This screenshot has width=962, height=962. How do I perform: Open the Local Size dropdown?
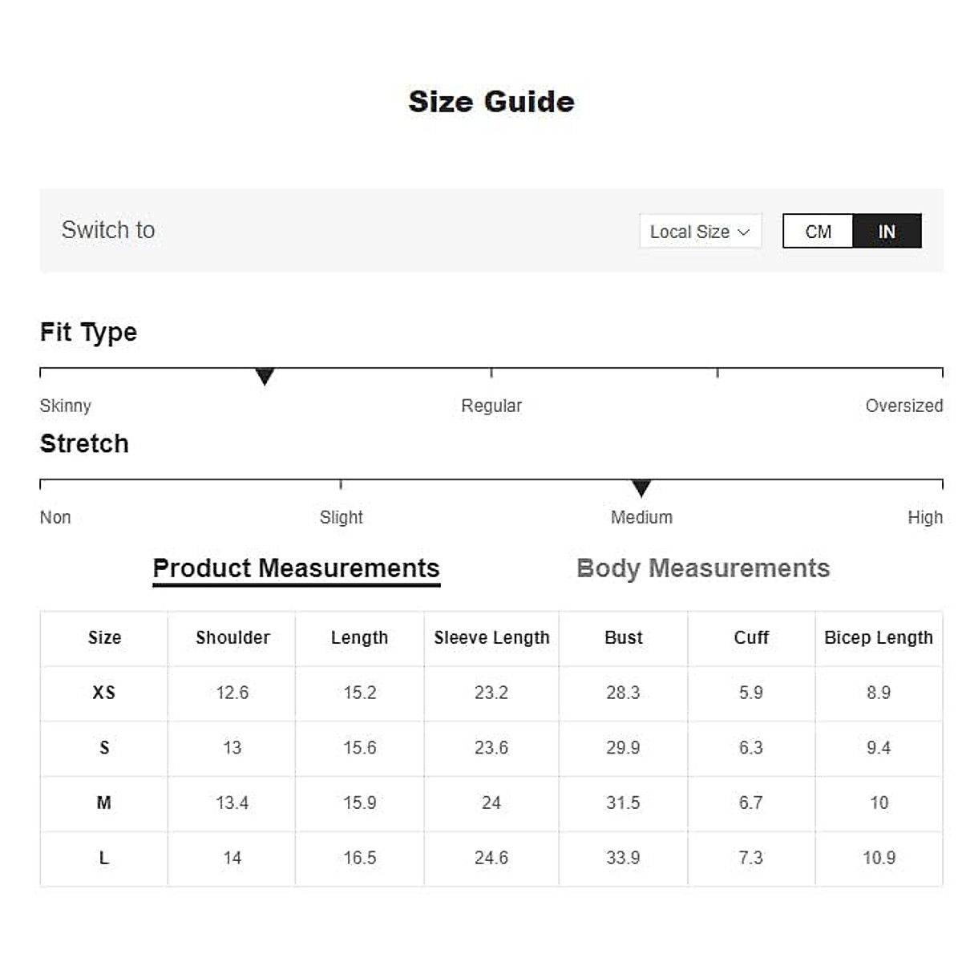click(x=699, y=232)
